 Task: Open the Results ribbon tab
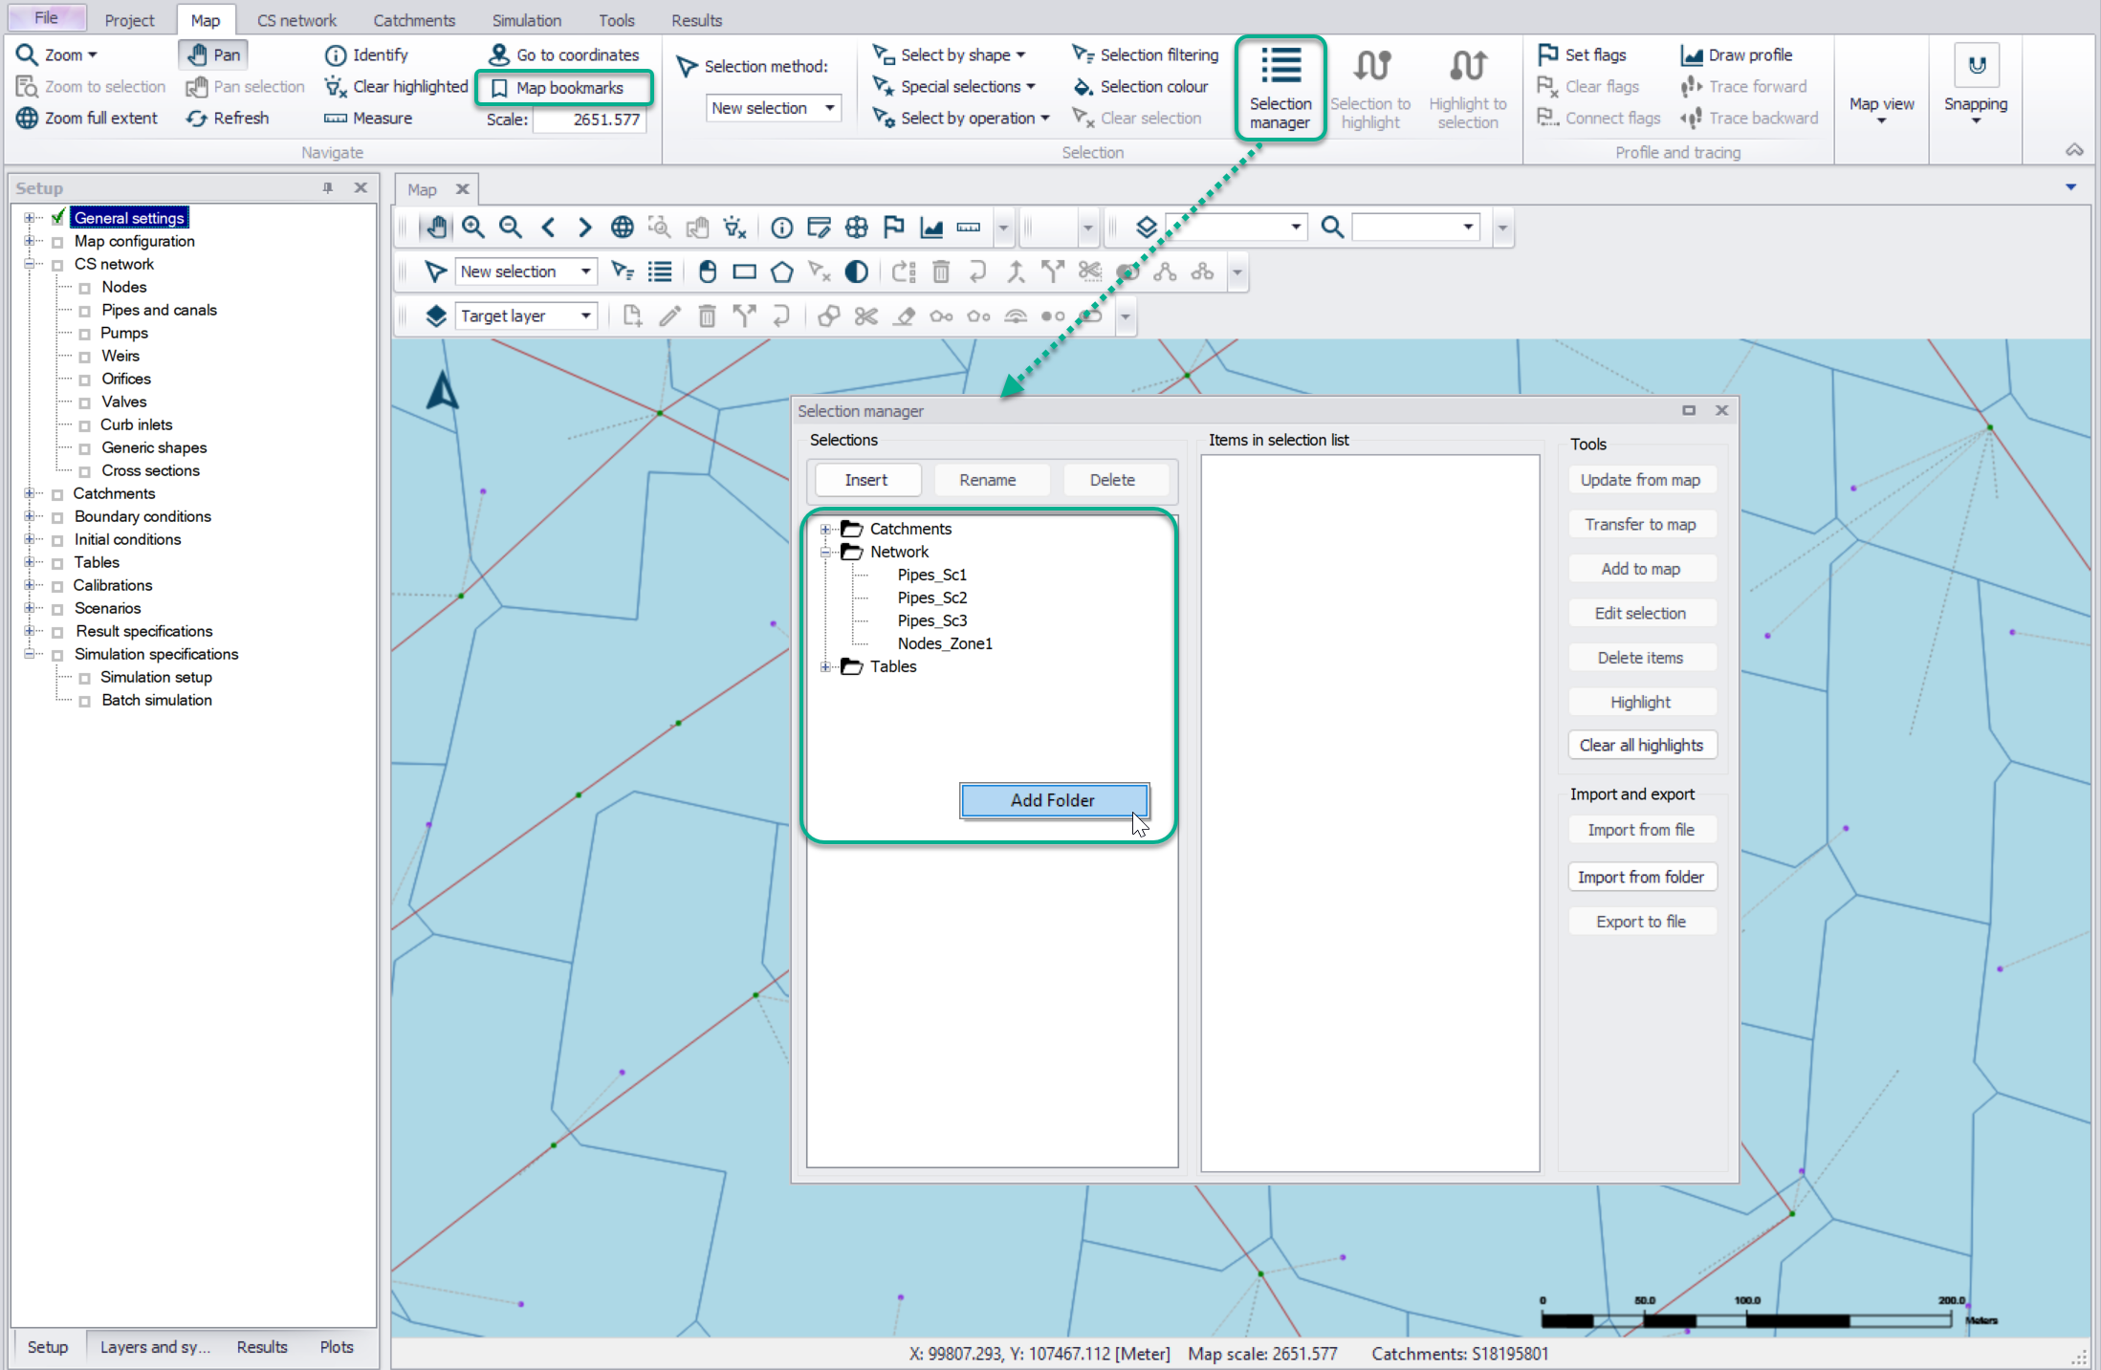pyautogui.click(x=696, y=20)
